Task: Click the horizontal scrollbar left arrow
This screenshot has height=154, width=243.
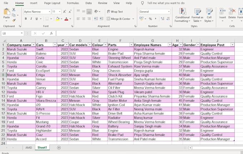Action: pos(190,148)
